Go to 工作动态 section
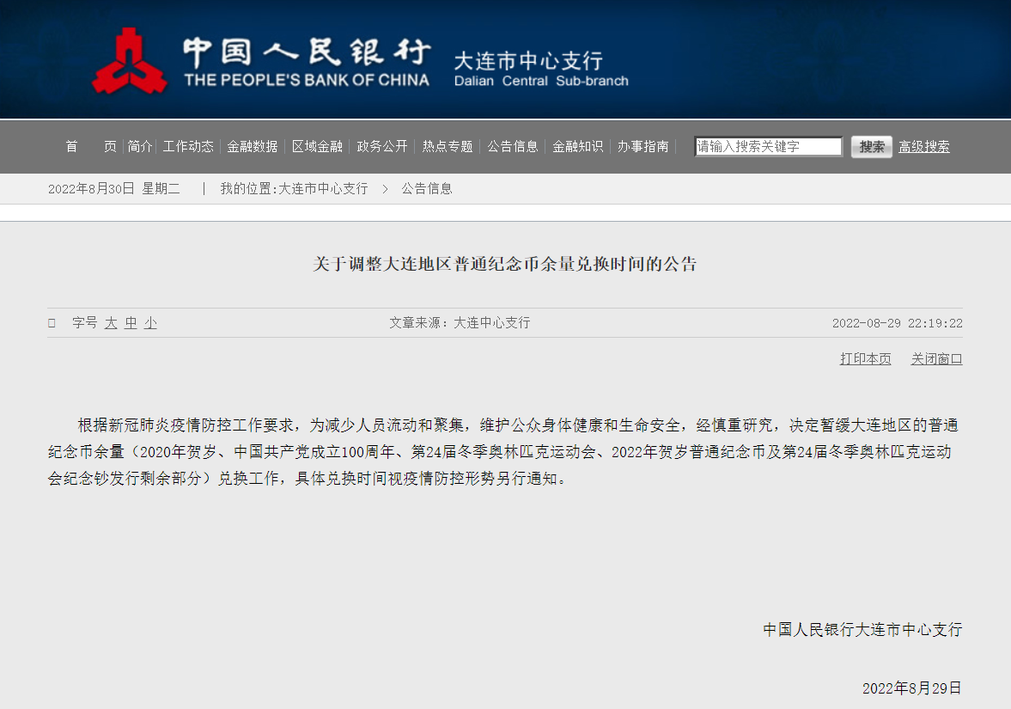 188,146
